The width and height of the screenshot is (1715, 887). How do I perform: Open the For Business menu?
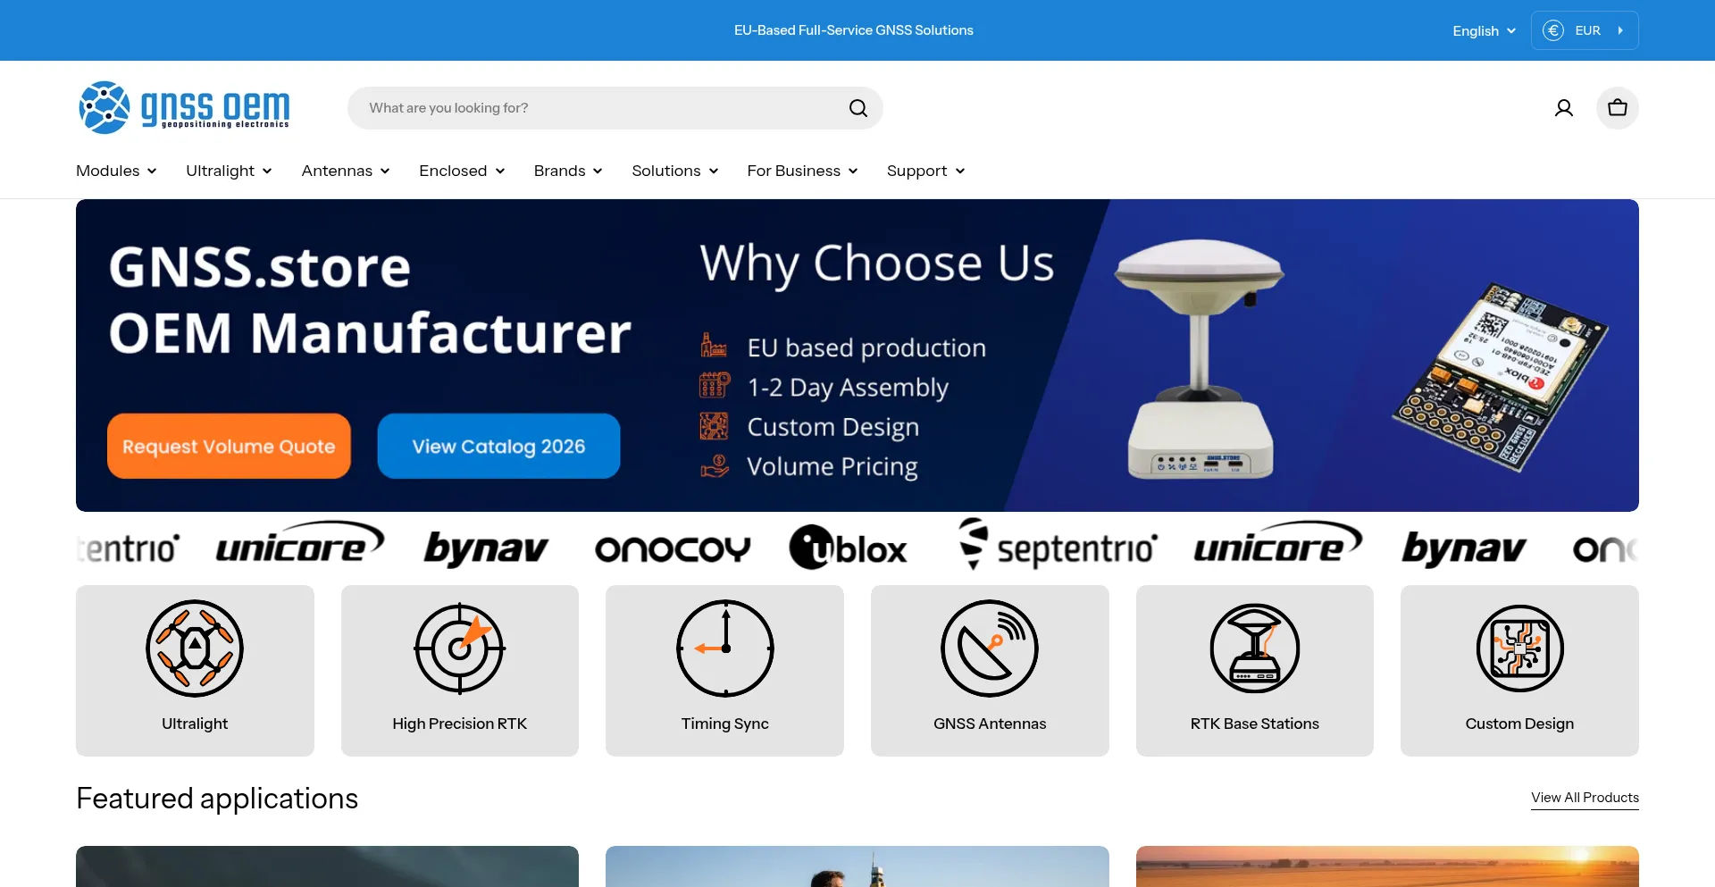(802, 171)
